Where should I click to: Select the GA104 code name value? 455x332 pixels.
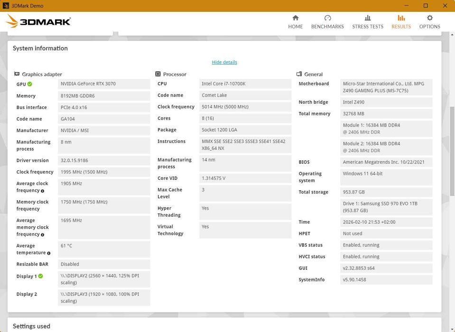coord(104,119)
